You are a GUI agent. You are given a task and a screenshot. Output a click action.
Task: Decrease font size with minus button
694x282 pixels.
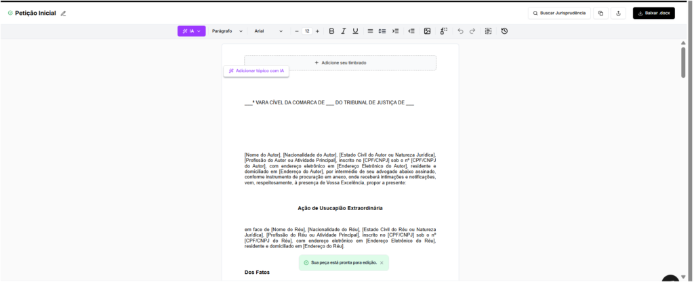(297, 31)
